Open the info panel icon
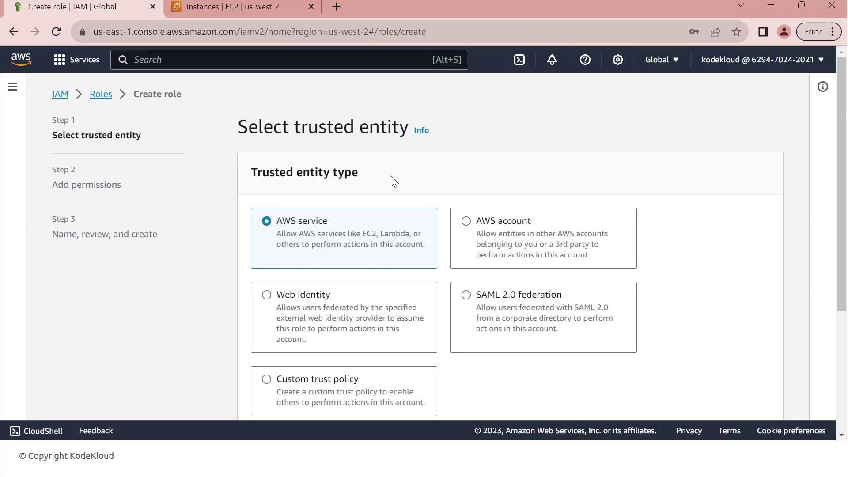 822,87
